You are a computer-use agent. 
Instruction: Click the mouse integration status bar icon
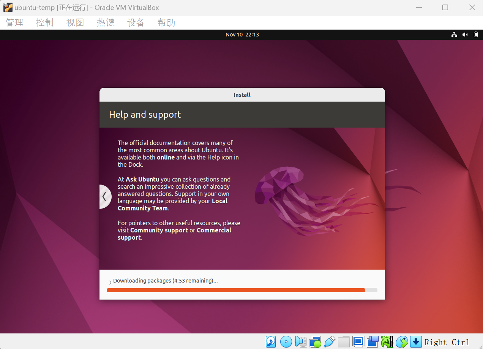click(401, 341)
